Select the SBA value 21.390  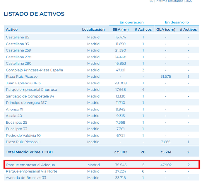121,50
